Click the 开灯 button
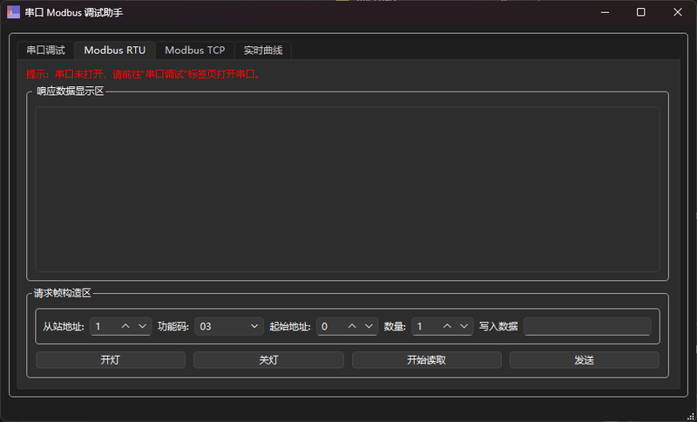Image resolution: width=697 pixels, height=422 pixels. coord(111,360)
